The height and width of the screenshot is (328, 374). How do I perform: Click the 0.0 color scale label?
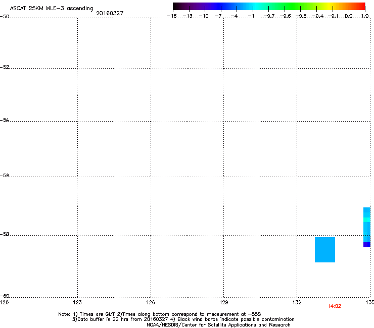coord(349,16)
